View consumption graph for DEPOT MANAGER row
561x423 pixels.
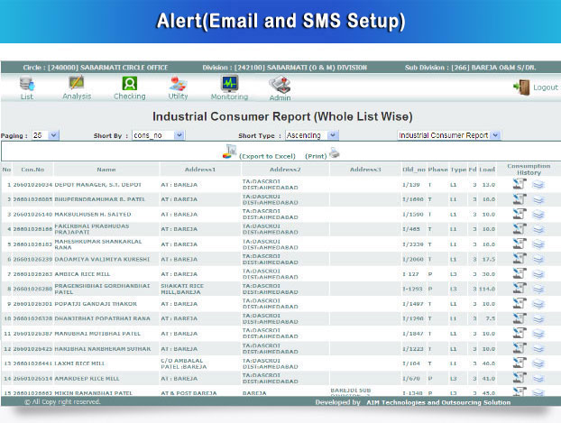coord(520,184)
